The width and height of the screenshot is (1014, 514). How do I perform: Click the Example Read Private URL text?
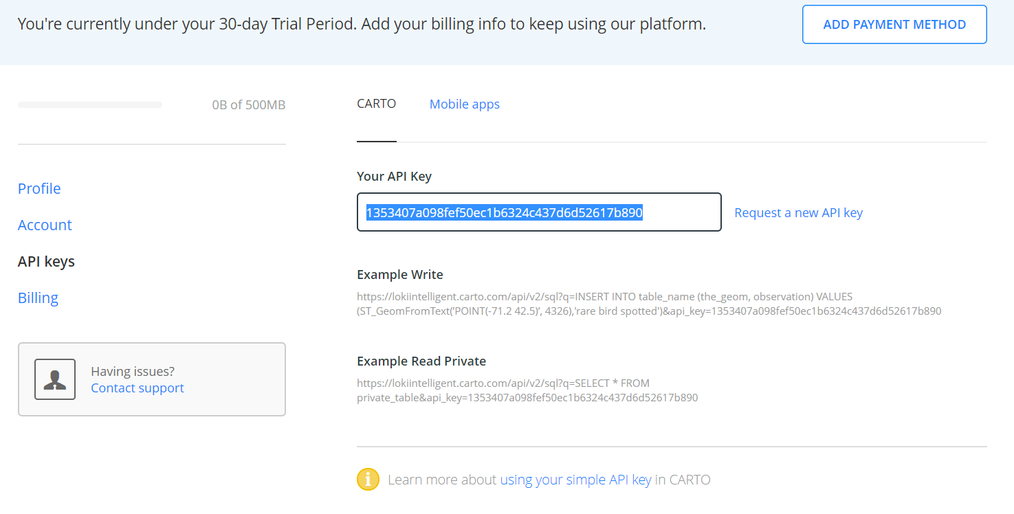[527, 390]
